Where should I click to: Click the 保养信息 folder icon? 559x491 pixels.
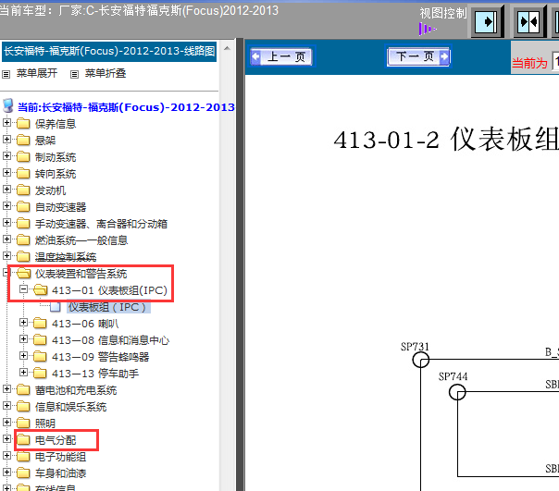[23, 124]
